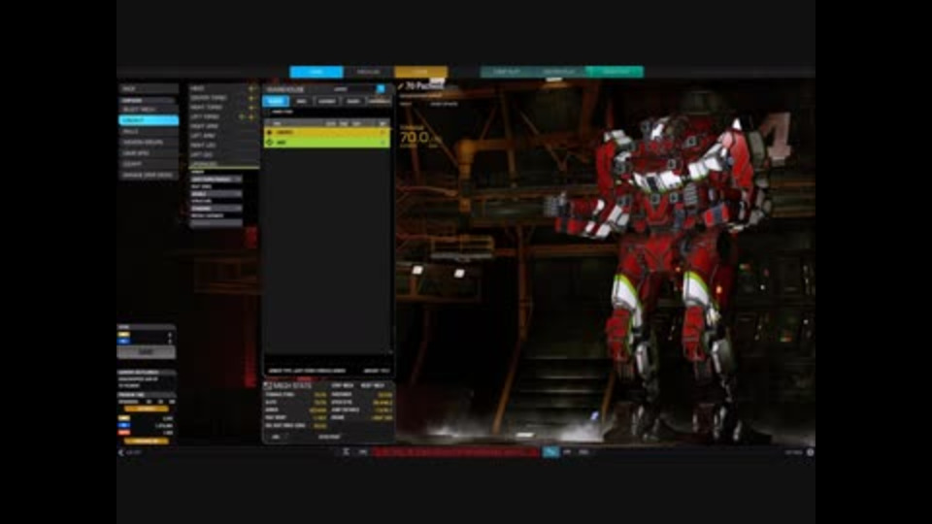Open the Structure dropdown
Viewport: 932px width, 524px height.
coord(216,209)
